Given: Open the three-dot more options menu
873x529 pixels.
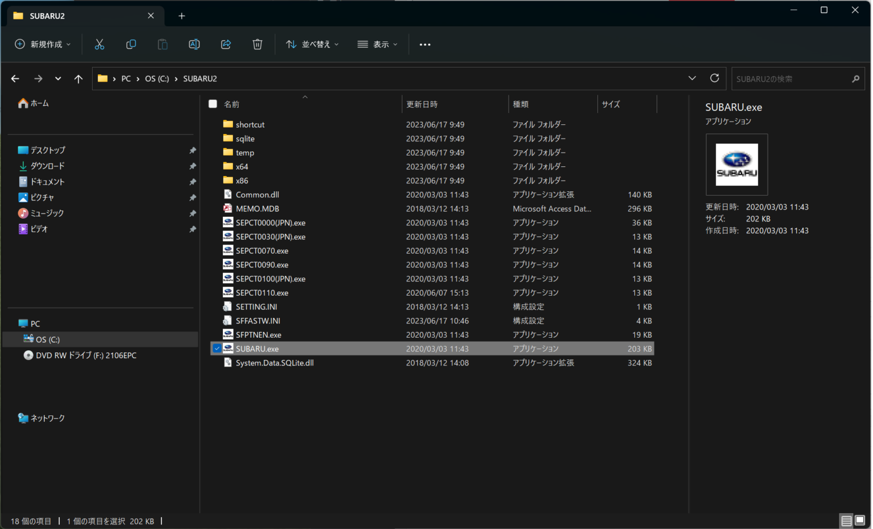Looking at the screenshot, I should [x=425, y=44].
